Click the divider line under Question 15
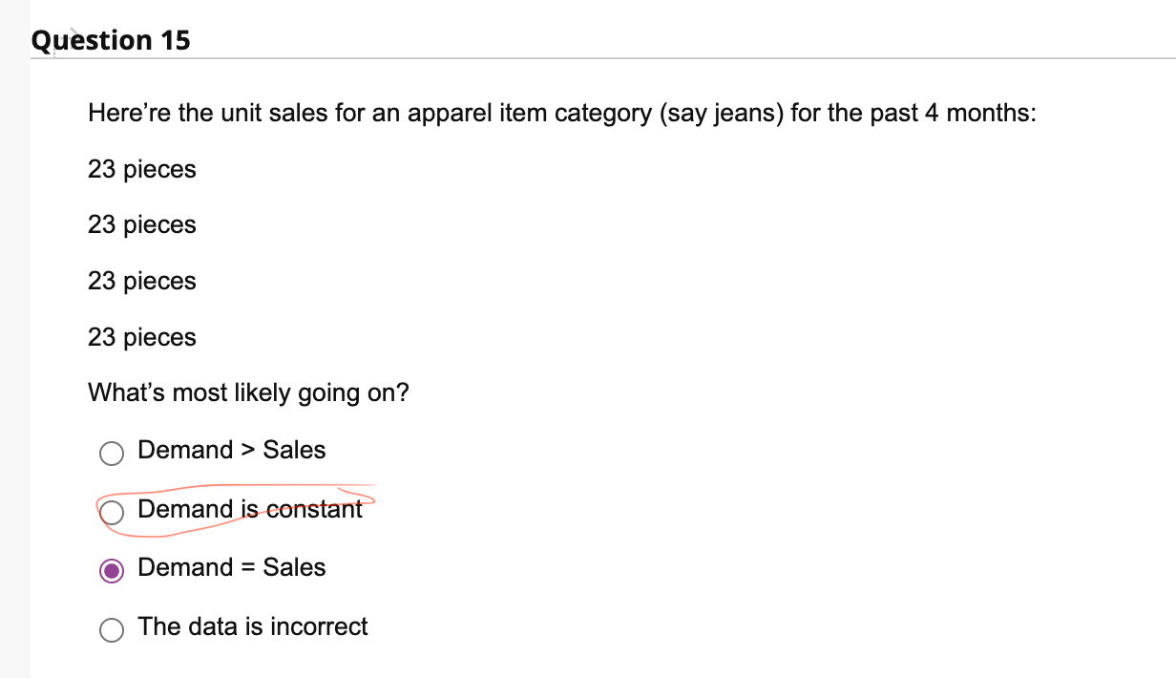Image resolution: width=1176 pixels, height=678 pixels. [x=603, y=58]
